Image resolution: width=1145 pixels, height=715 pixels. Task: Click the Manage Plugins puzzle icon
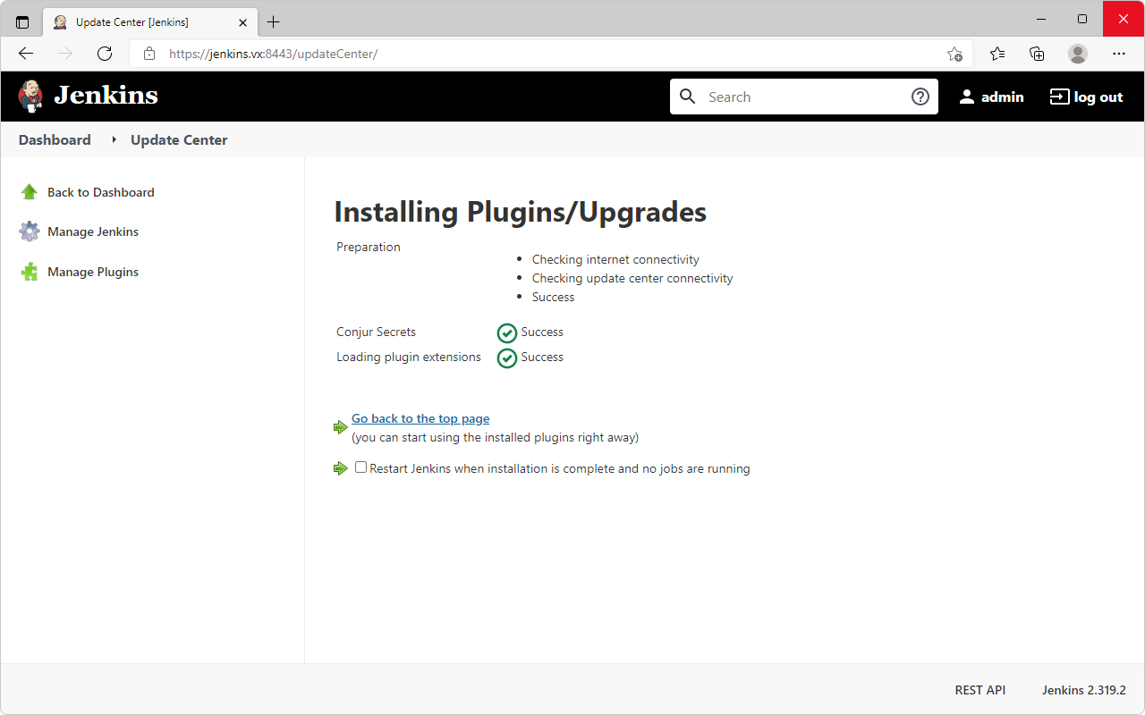pos(30,272)
